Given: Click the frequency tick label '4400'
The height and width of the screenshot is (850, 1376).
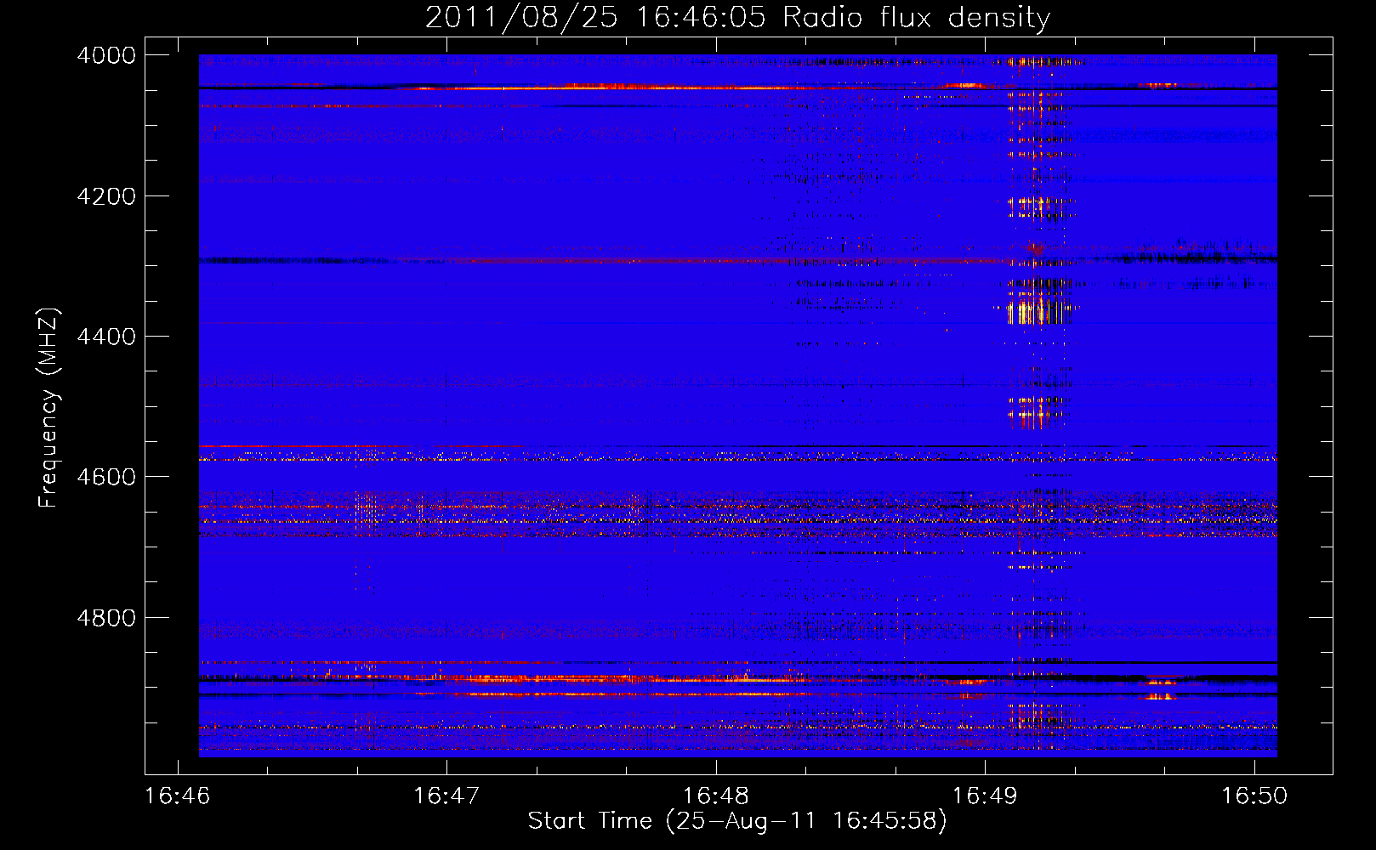Looking at the screenshot, I should 106,337.
